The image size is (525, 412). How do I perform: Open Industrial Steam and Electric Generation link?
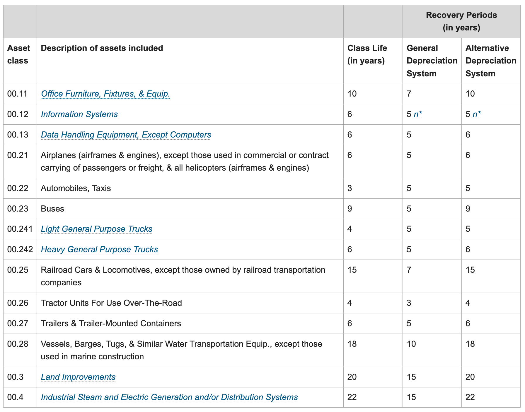pos(169,397)
